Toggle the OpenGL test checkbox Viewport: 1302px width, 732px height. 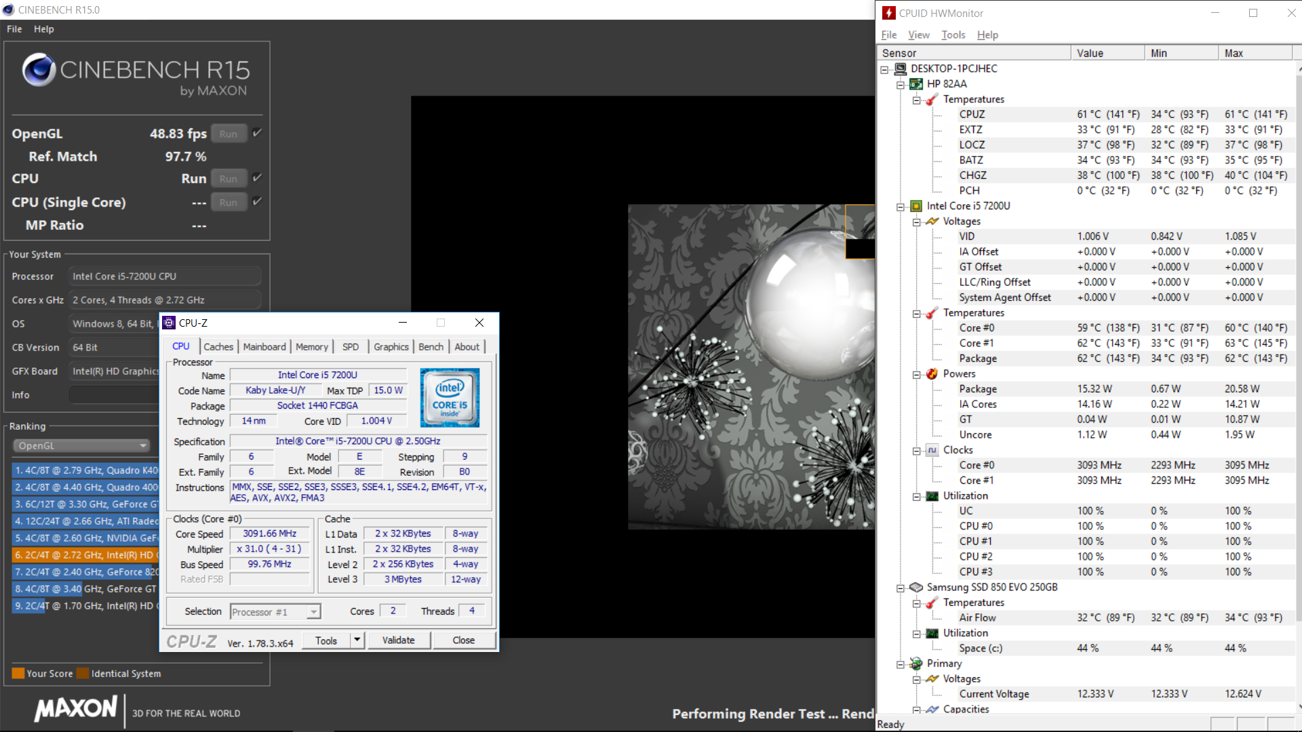click(257, 133)
